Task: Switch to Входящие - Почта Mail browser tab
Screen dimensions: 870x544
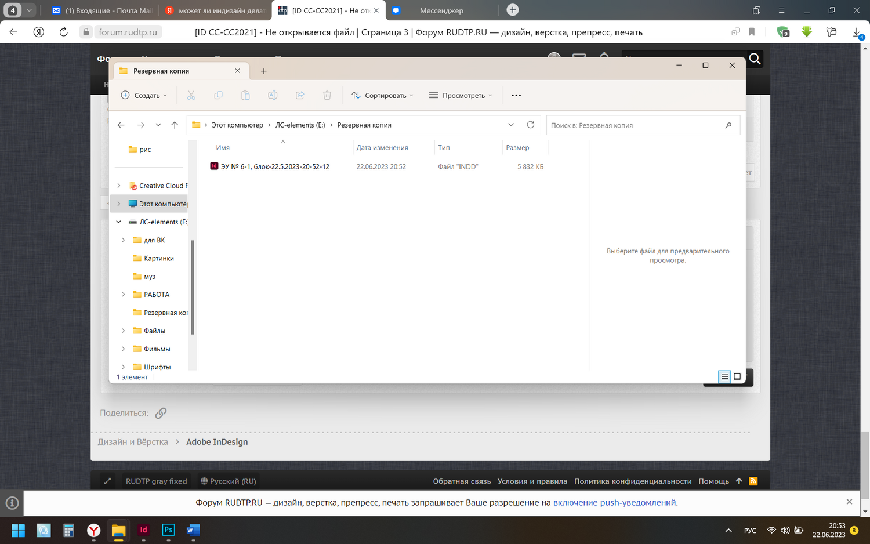Action: pyautogui.click(x=102, y=10)
